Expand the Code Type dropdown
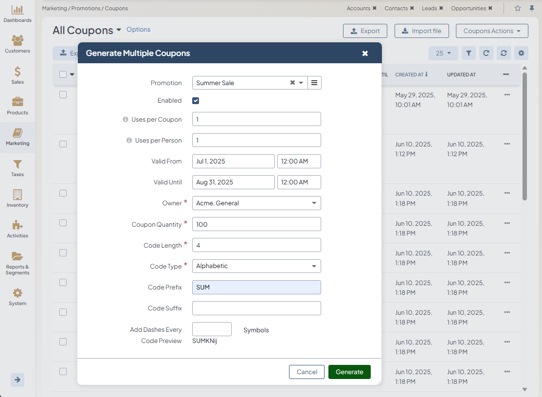 256,266
